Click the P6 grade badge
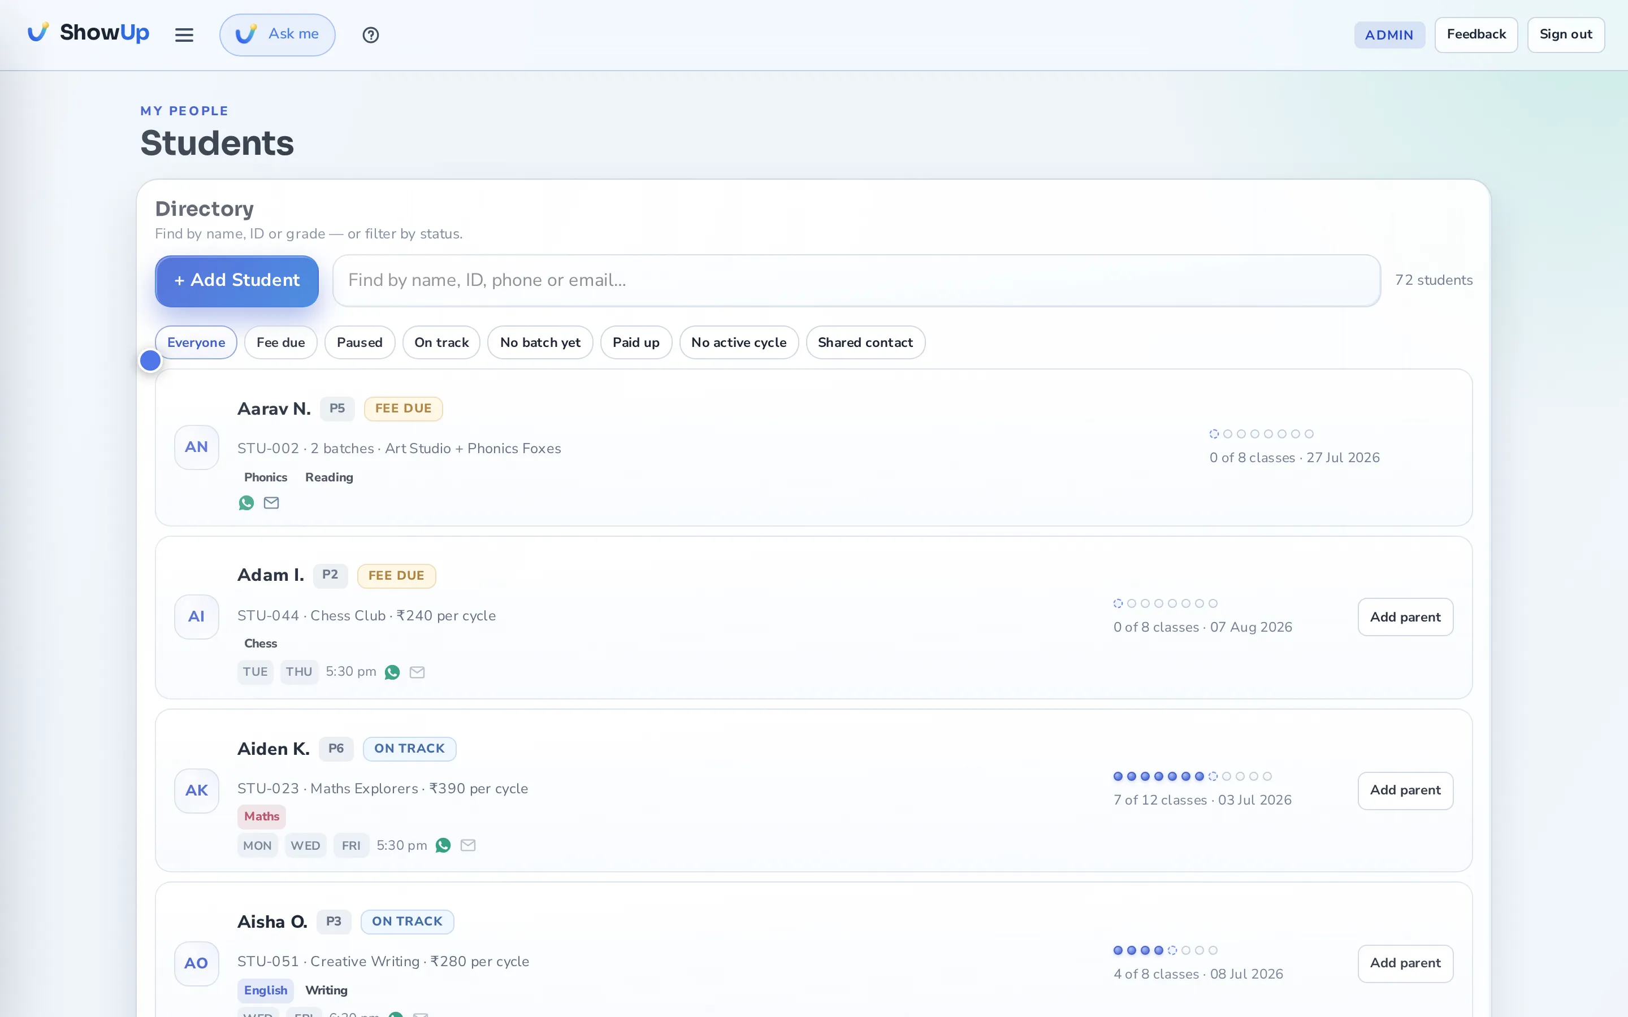 336,749
